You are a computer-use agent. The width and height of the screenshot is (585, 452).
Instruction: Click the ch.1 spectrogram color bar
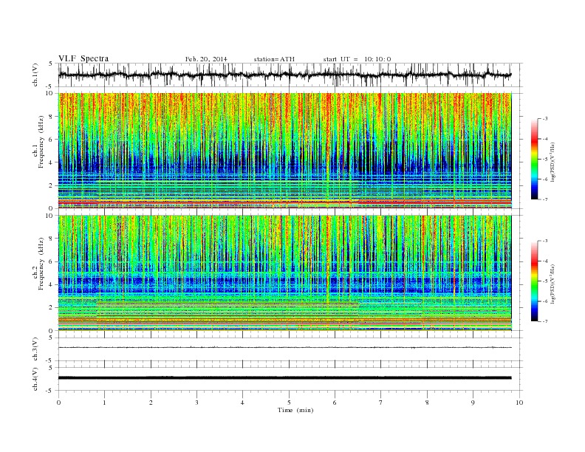click(534, 159)
